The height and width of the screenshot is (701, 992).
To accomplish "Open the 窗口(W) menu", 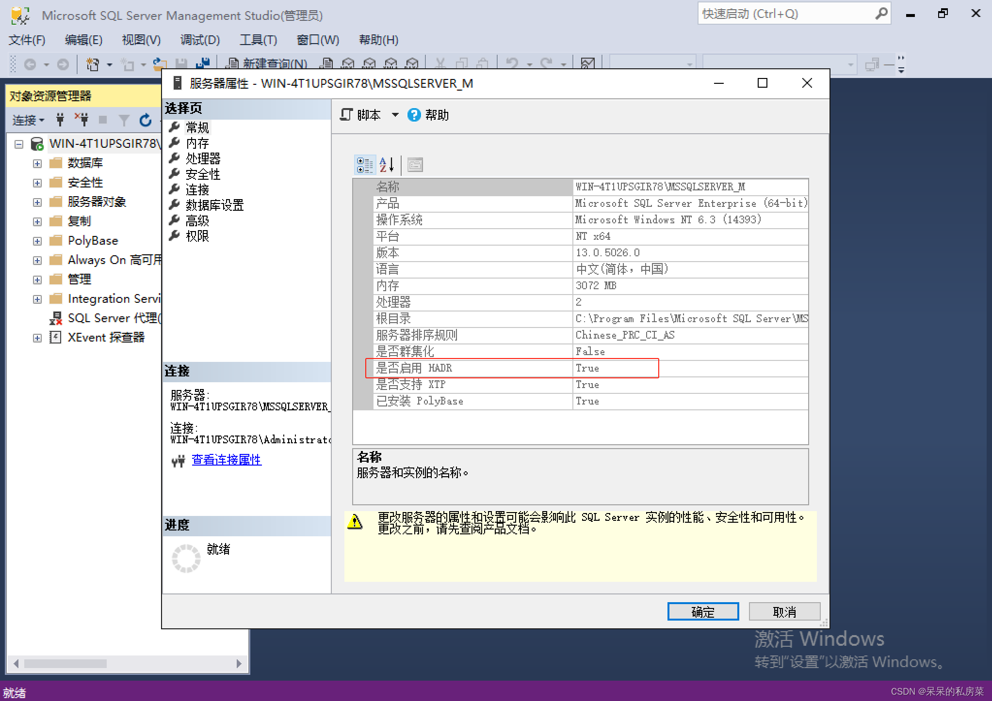I will pyautogui.click(x=318, y=40).
